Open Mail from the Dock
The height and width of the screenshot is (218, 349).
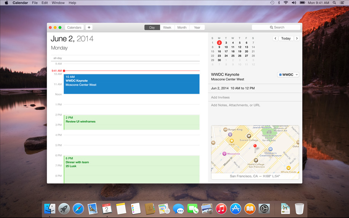click(x=93, y=209)
